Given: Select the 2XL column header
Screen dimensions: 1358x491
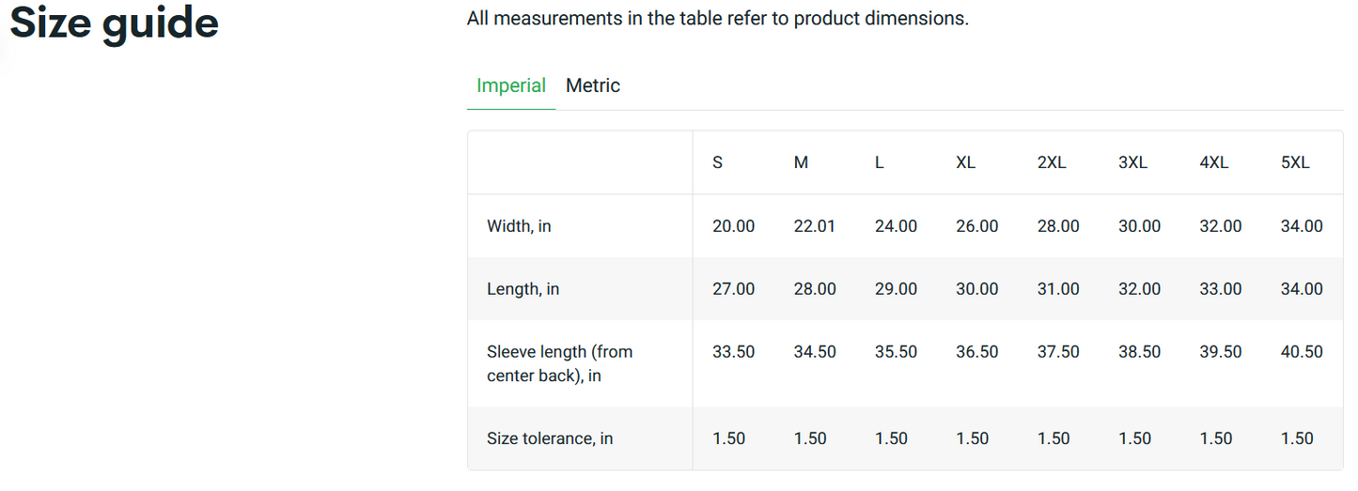Looking at the screenshot, I should point(1052,162).
